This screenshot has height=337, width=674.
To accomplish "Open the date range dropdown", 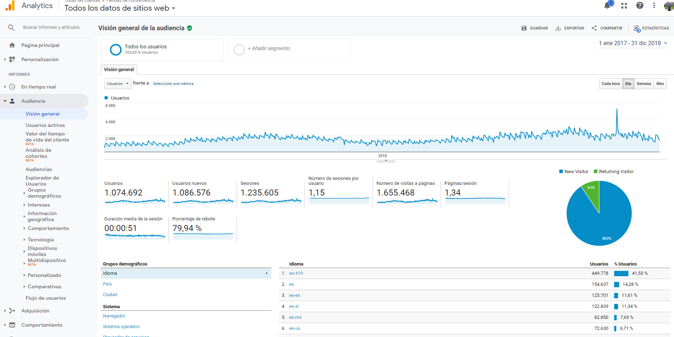I will tap(633, 43).
